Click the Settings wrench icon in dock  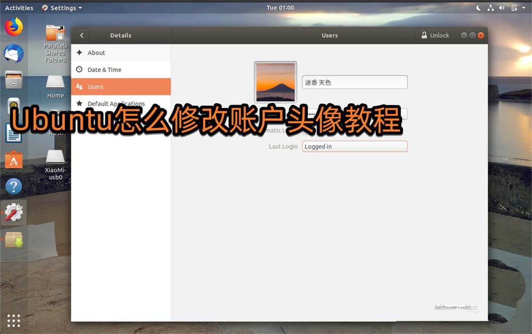(x=14, y=213)
